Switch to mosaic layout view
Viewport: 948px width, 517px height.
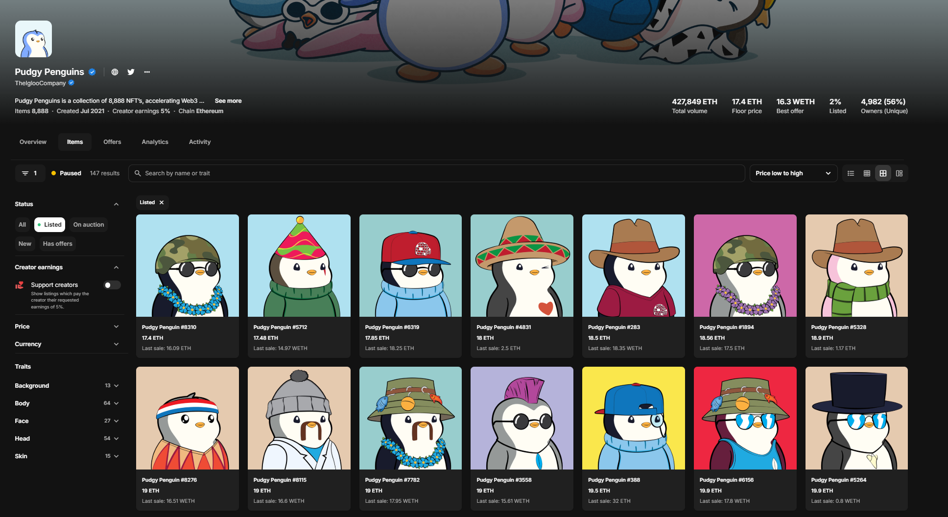click(x=899, y=173)
